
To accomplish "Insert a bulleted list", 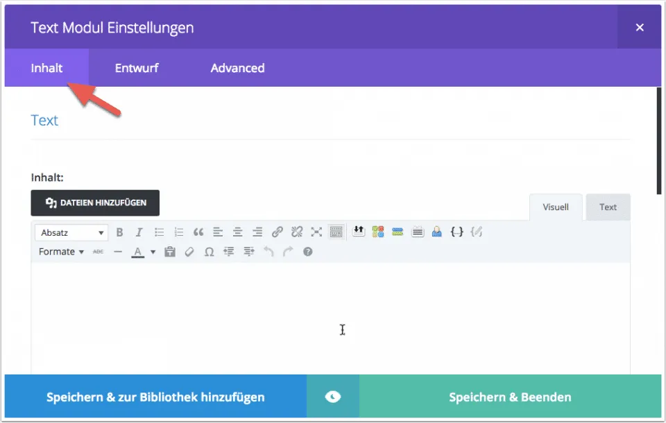I will click(x=159, y=232).
